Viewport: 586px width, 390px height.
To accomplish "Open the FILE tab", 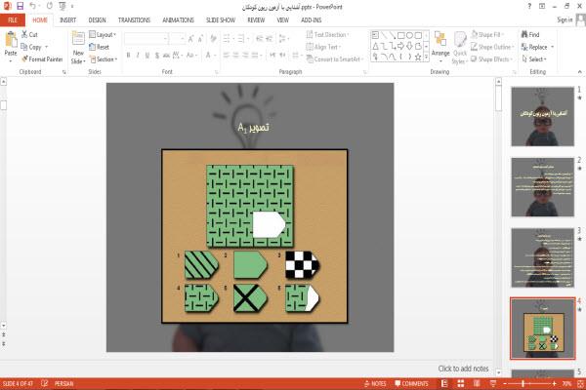I will click(13, 20).
